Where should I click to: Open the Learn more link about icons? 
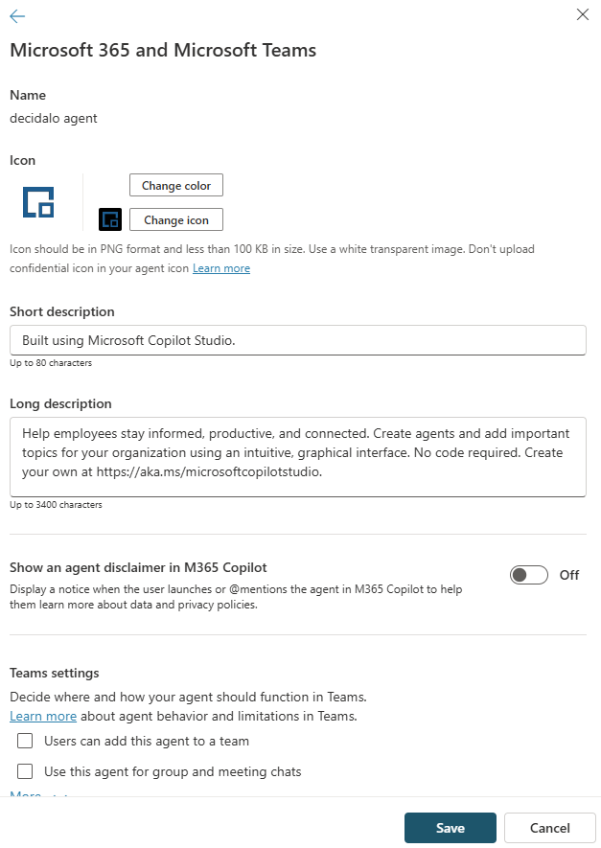point(221,268)
